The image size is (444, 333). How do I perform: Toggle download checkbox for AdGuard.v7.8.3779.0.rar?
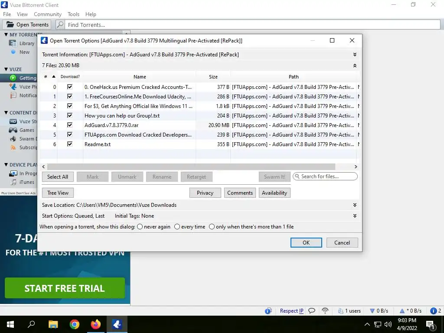[x=70, y=125]
